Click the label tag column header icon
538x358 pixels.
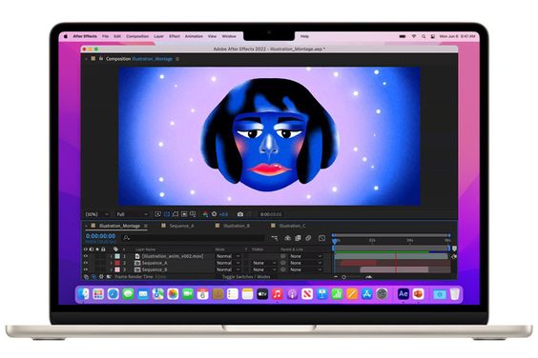click(115, 249)
